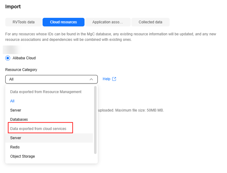Open the external link icon beside Help
The width and height of the screenshot is (227, 173).
[114, 79]
